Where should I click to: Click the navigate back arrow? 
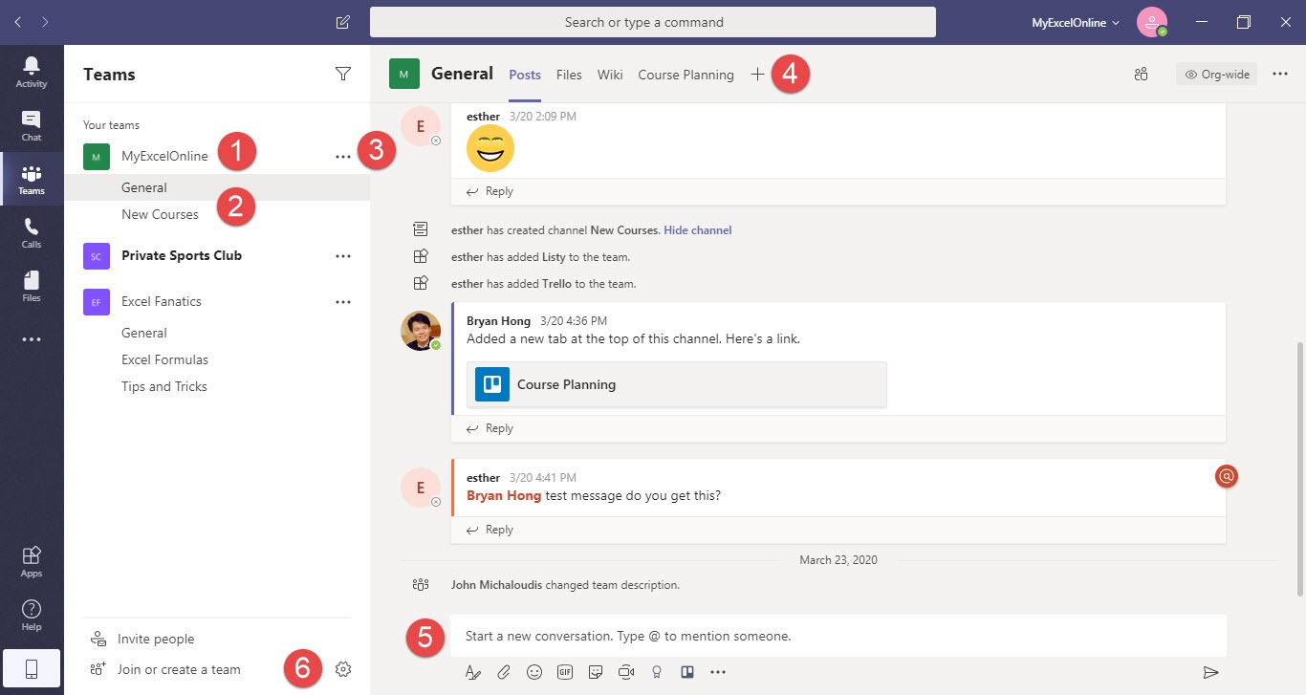tap(17, 21)
